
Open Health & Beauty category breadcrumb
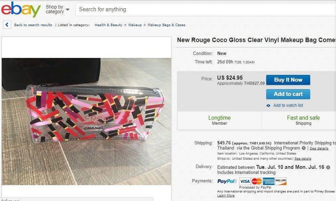coord(108,25)
